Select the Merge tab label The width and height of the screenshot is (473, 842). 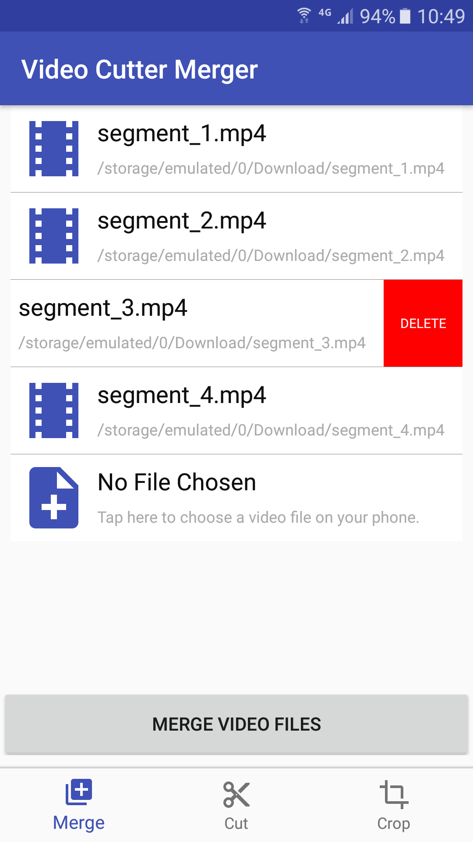click(79, 823)
